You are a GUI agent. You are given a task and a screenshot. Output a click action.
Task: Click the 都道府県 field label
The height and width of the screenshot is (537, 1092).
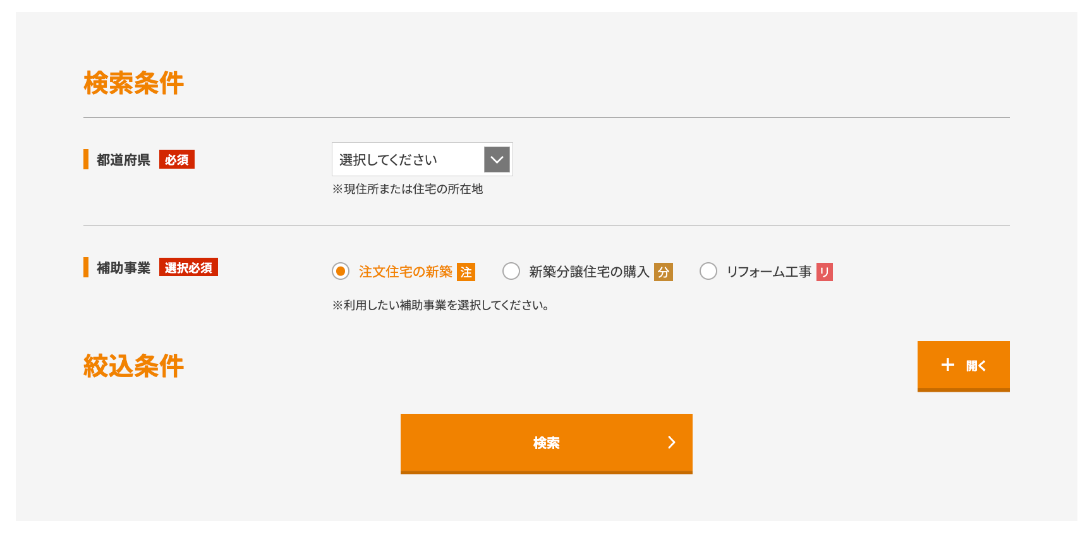click(123, 160)
